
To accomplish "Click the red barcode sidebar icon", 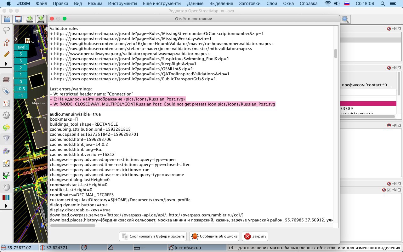I will 6,198.
